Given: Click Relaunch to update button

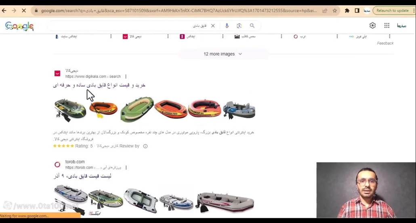Looking at the screenshot, I should click(392, 10).
